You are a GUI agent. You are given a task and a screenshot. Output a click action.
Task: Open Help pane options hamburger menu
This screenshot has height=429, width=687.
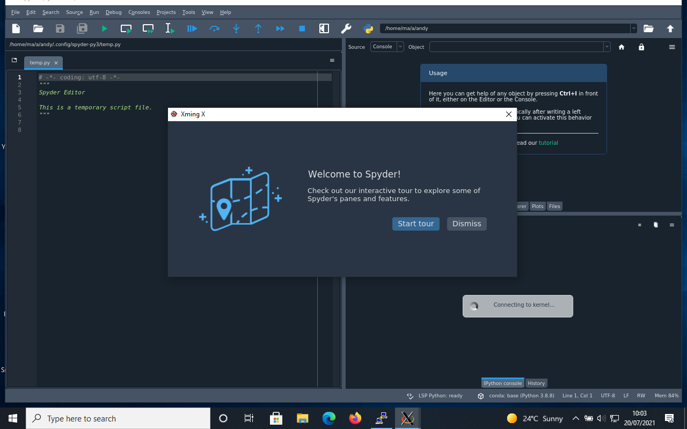click(672, 47)
